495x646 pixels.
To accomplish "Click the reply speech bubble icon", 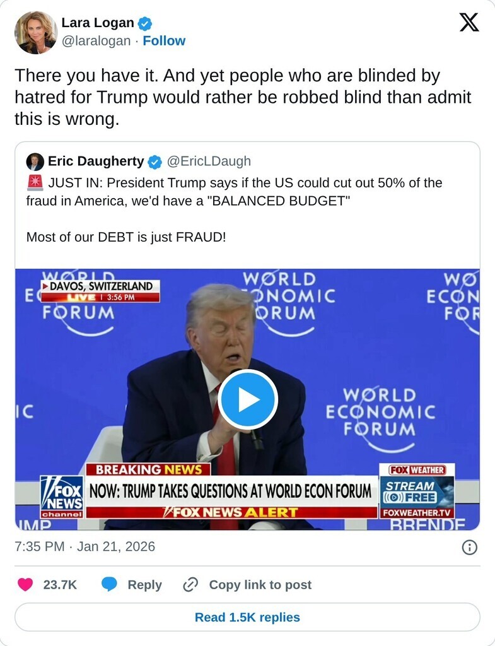I will 109,585.
